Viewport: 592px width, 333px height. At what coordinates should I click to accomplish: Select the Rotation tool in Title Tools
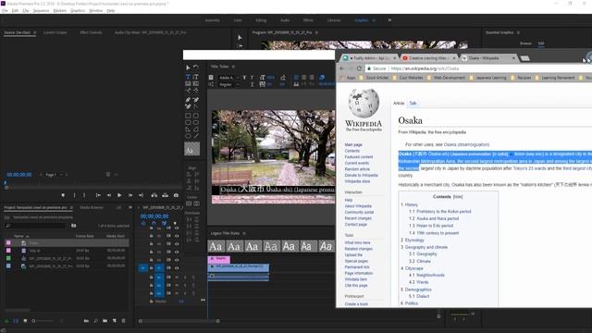coord(195,68)
